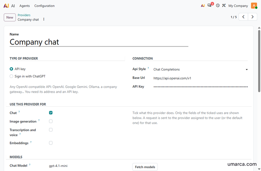261x171 pixels.
Task: Go to next provider record
Action: (252, 17)
